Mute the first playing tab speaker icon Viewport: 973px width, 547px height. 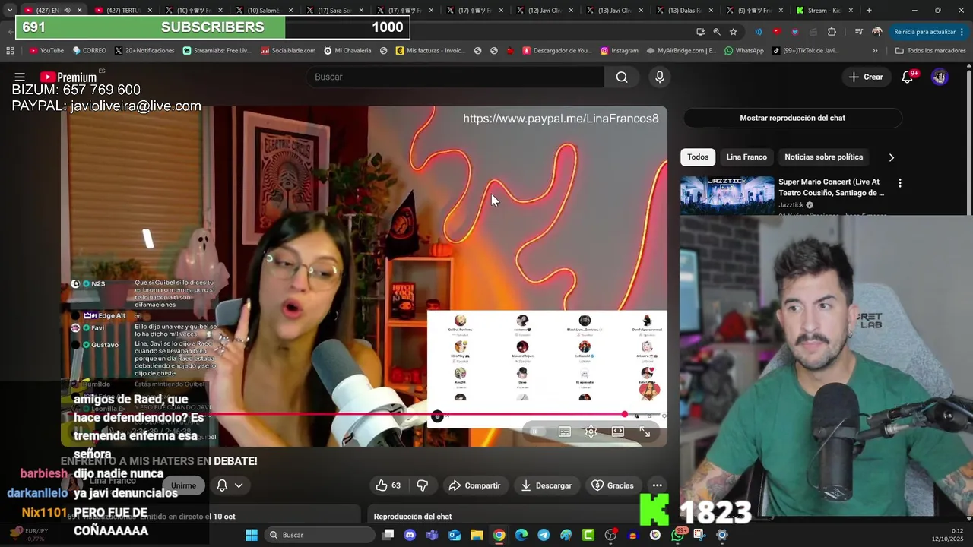[67, 11]
